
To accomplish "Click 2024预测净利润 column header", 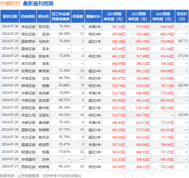I will (114, 17).
